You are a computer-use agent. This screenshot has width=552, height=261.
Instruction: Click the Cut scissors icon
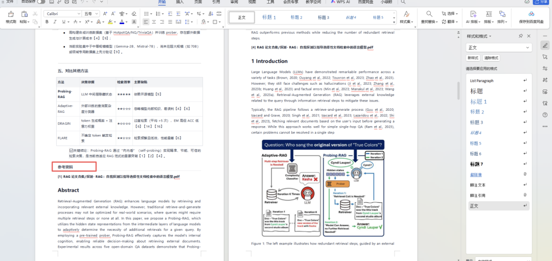(x=35, y=14)
